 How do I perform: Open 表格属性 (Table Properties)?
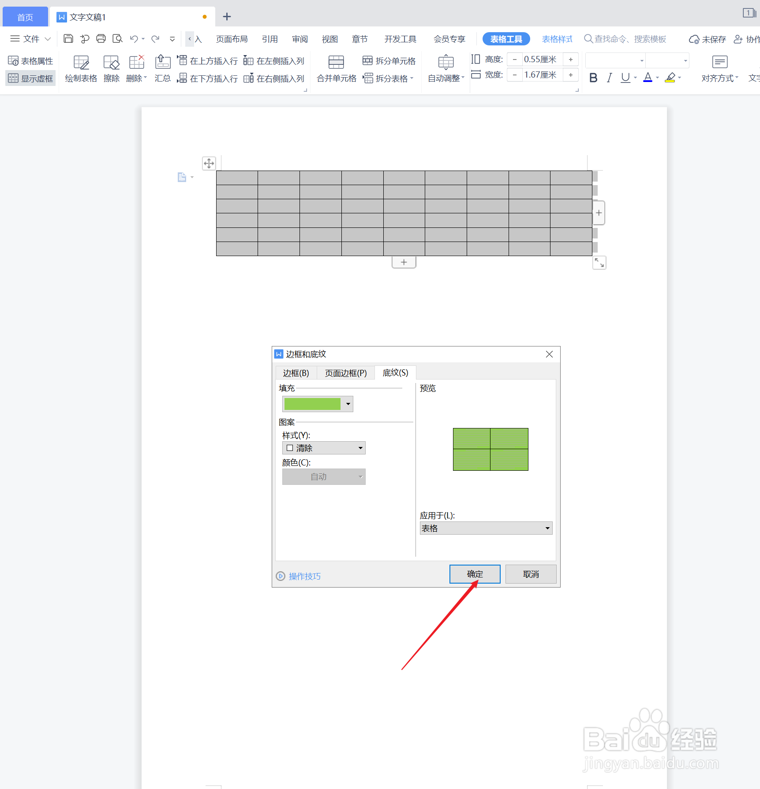click(30, 60)
